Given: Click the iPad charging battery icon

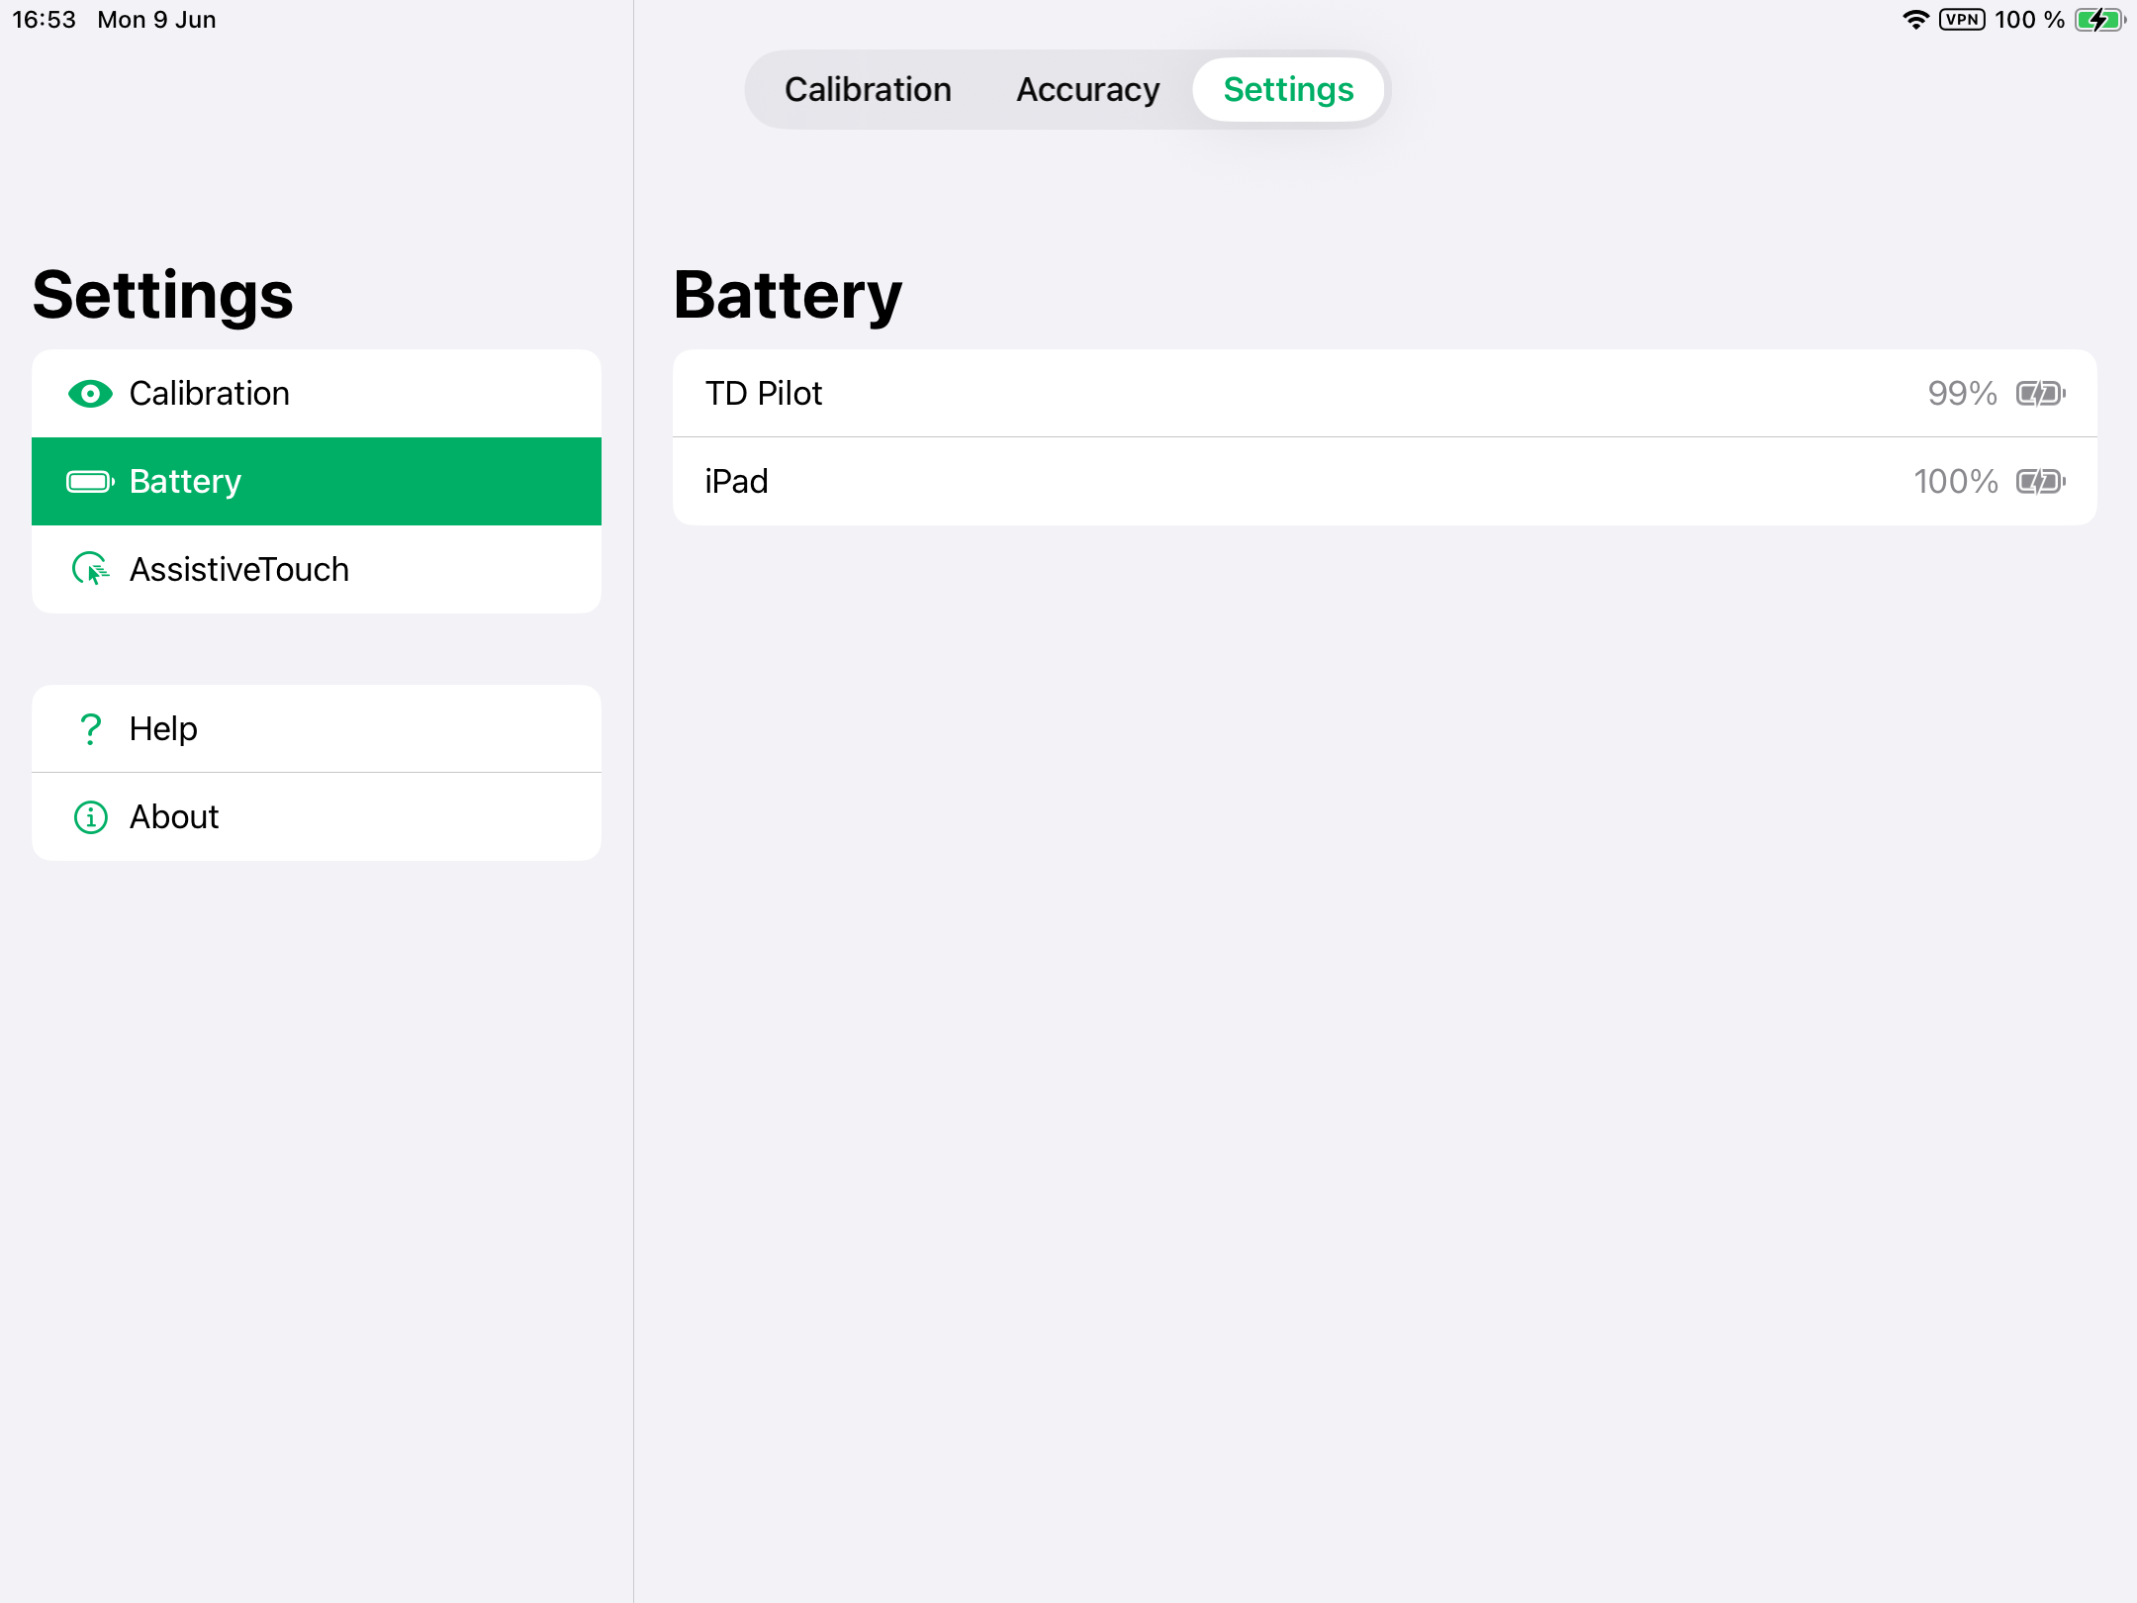Looking at the screenshot, I should 2040,482.
